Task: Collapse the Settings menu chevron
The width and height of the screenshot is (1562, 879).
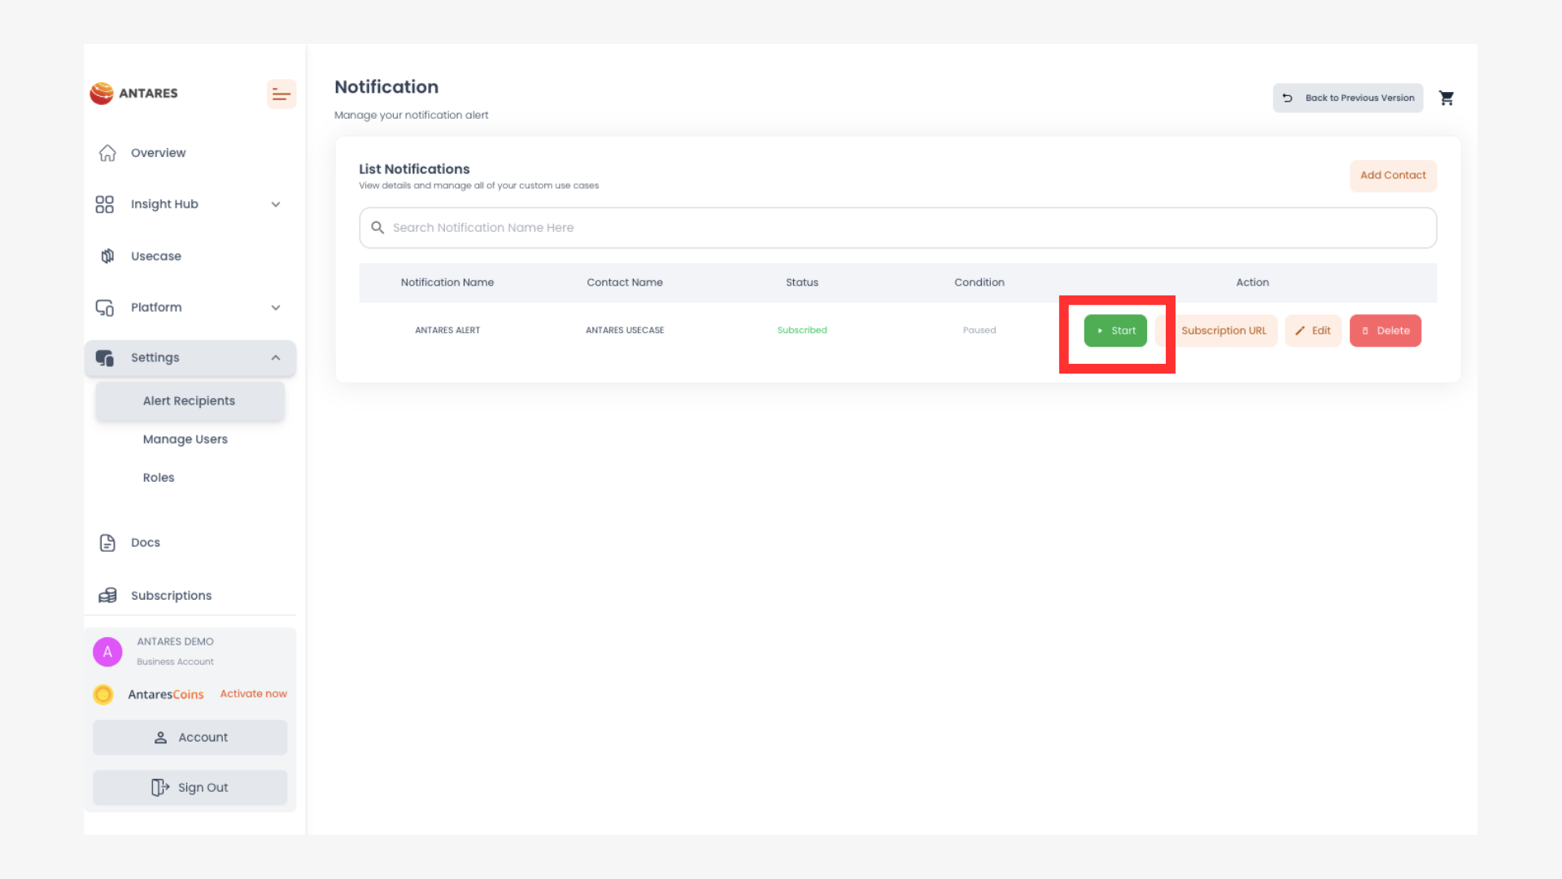Action: point(276,358)
